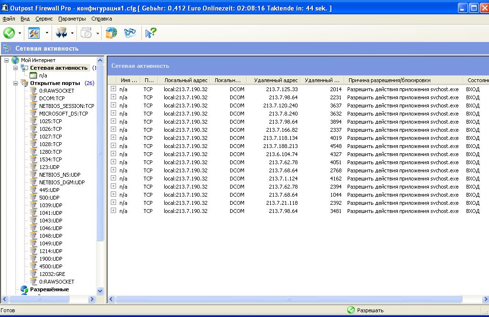
Task: Click remote address 213.7.21.118 cell
Action: point(282,203)
